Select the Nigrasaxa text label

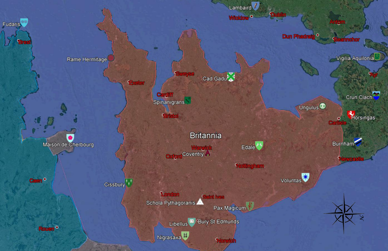[169, 238]
